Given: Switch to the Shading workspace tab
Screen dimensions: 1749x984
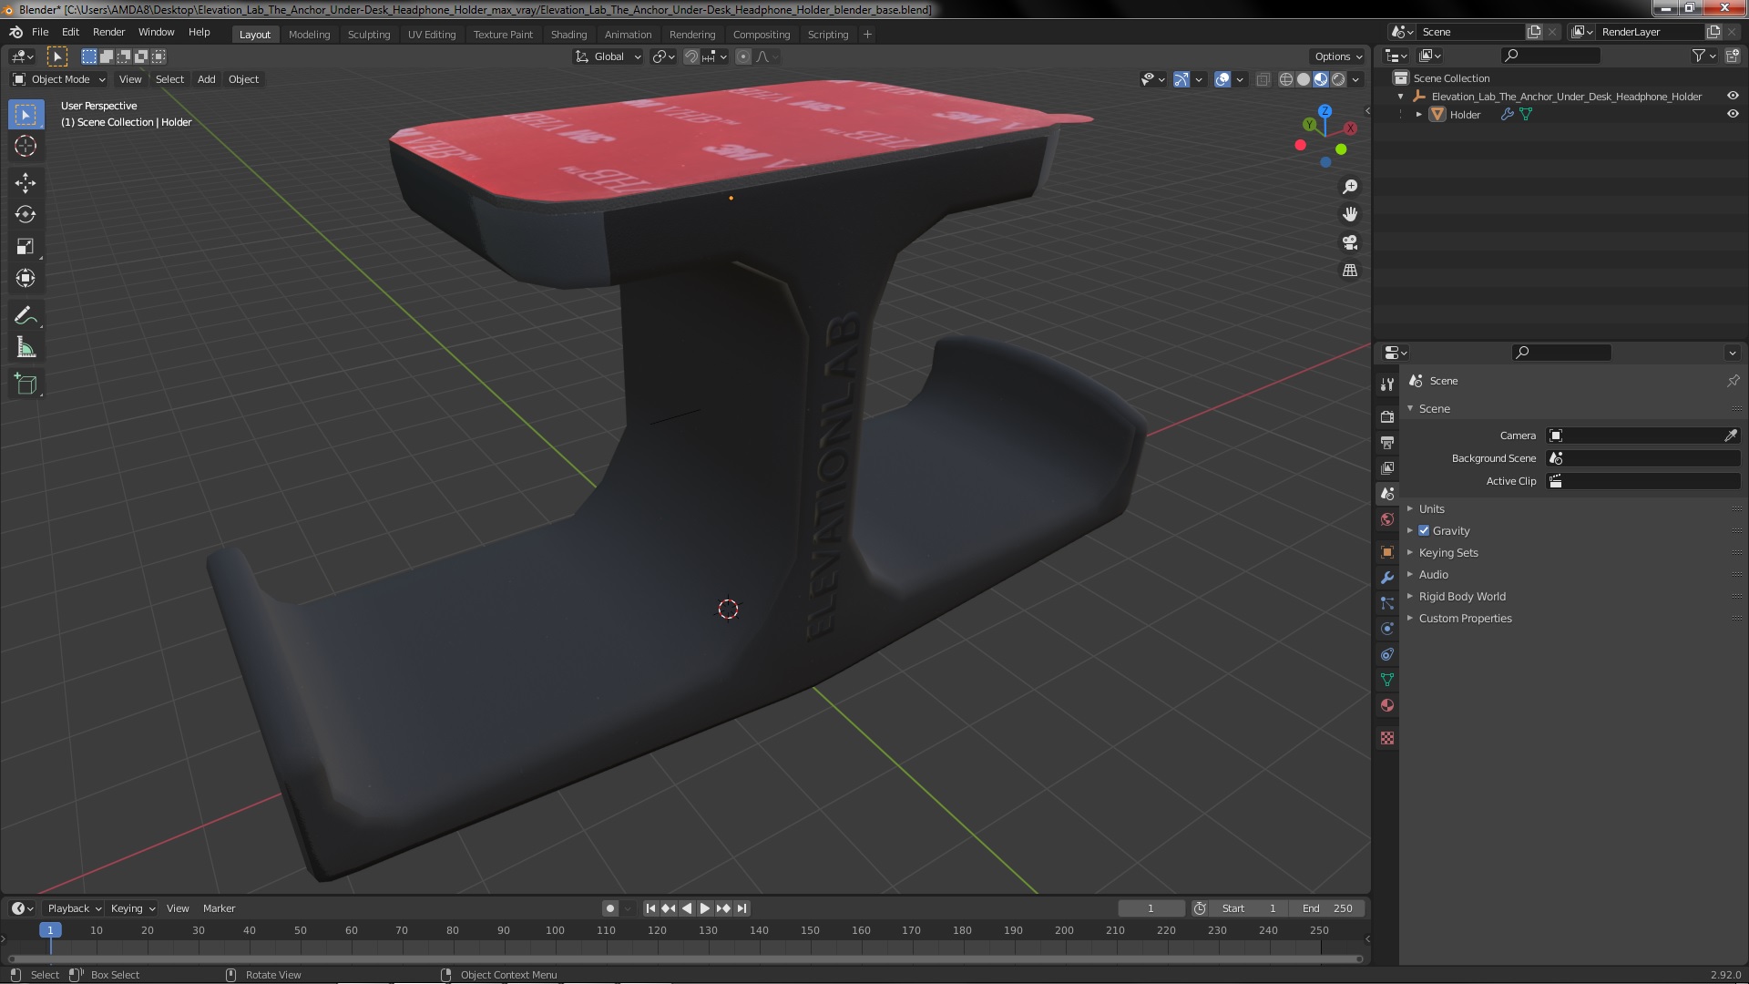Looking at the screenshot, I should (x=568, y=35).
